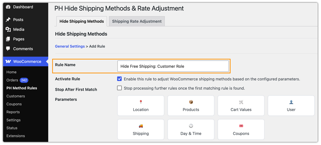321x145 pixels.
Task: Click the Pages stacked-sheets icon
Action: click(x=8, y=39)
